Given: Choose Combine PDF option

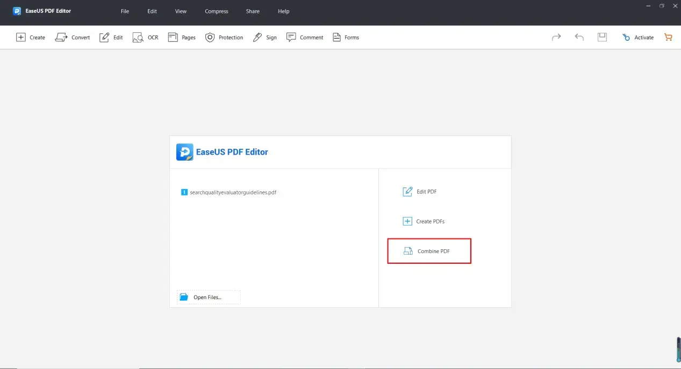Looking at the screenshot, I should [429, 251].
